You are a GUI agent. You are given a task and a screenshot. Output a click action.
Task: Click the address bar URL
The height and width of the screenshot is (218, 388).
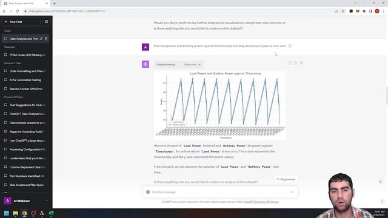pyautogui.click(x=67, y=11)
